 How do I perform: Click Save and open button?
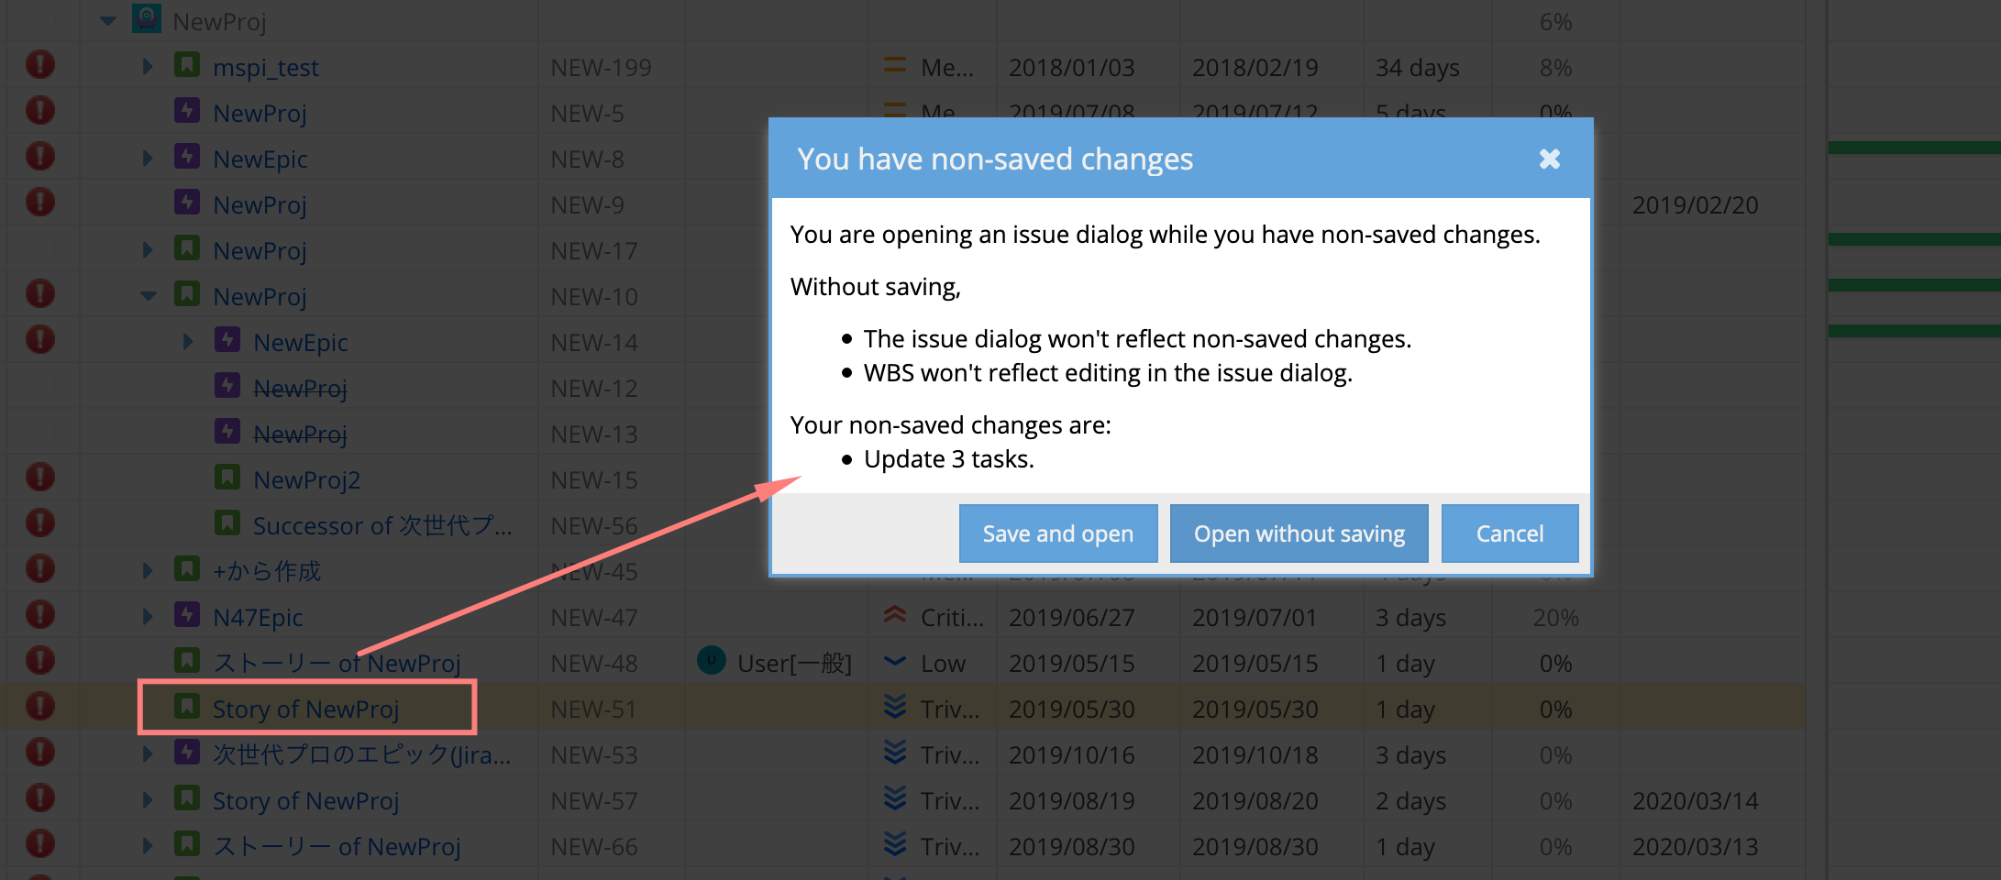1057,533
